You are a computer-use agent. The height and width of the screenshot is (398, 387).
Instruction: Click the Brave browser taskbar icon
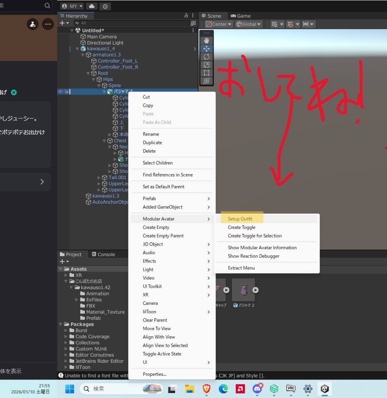point(206,389)
